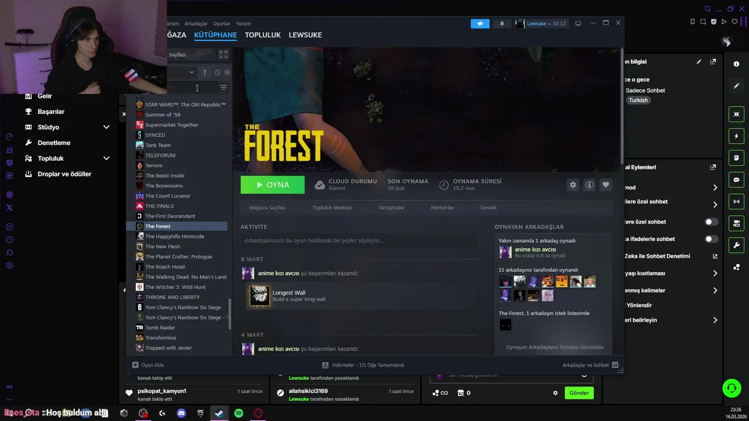This screenshot has width=749, height=421.
Task: Select The First Descendant game
Action: point(170,216)
